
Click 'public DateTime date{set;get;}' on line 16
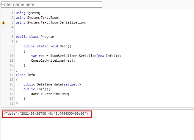click(x=52, y=85)
